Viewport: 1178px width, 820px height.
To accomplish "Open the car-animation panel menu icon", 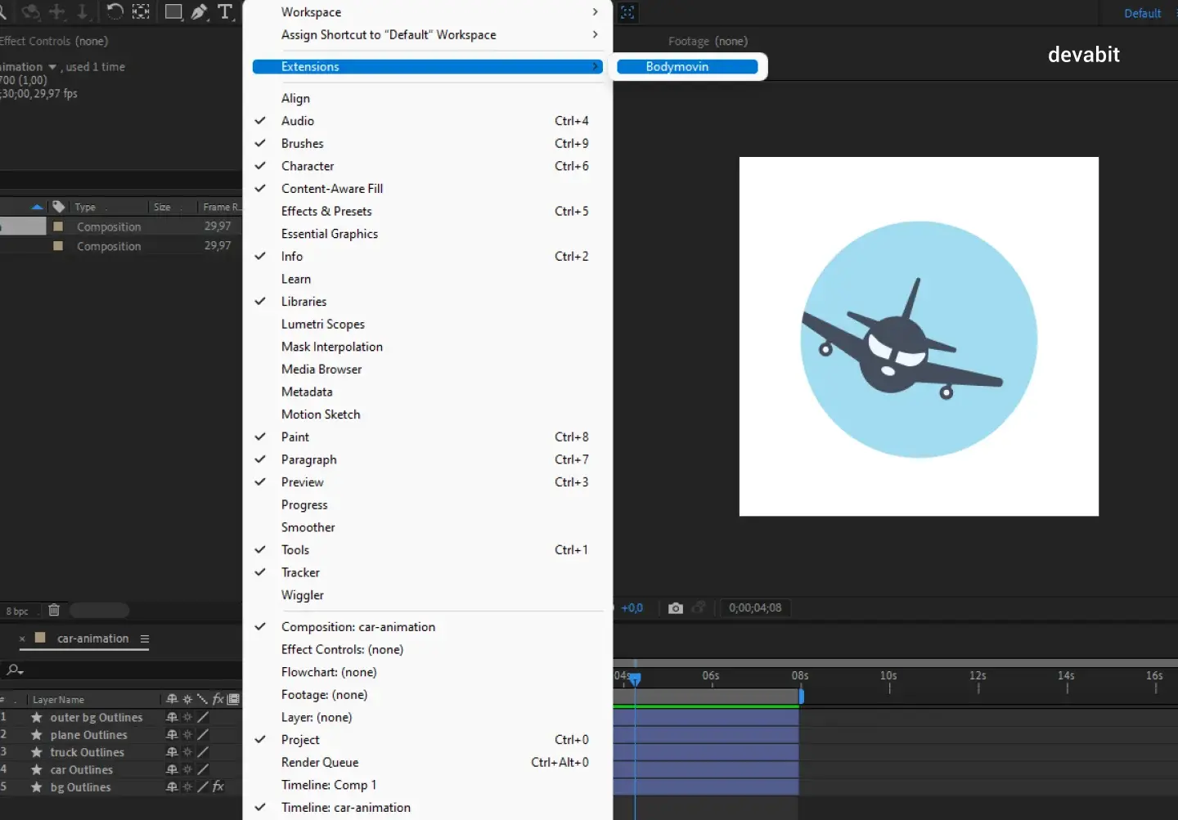I will pos(145,639).
